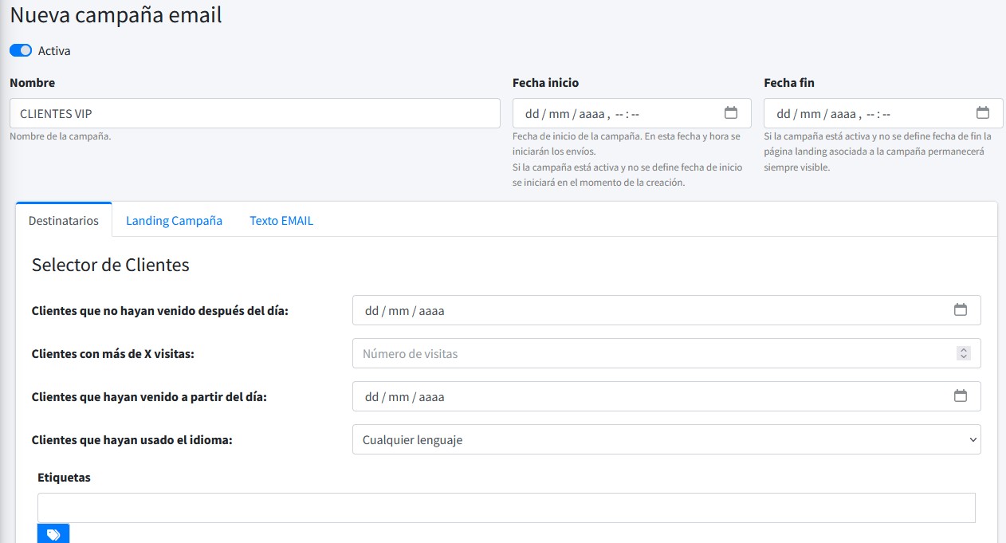1006x543 pixels.
Task: Select the hour segment in Fecha inicio
Action: click(620, 114)
